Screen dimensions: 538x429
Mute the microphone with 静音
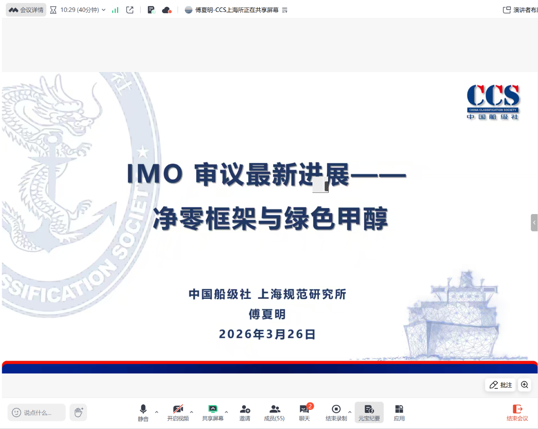(143, 412)
